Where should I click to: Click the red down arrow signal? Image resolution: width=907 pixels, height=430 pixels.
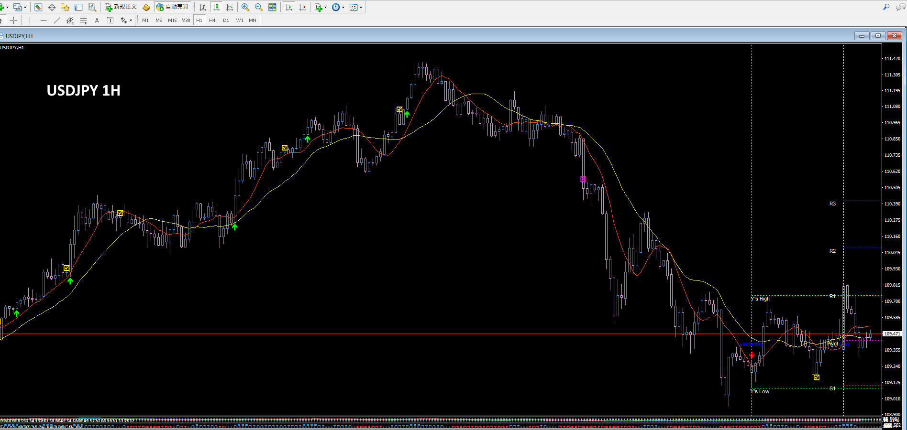click(x=752, y=355)
